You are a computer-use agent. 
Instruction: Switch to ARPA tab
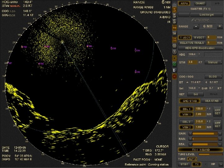184,3
